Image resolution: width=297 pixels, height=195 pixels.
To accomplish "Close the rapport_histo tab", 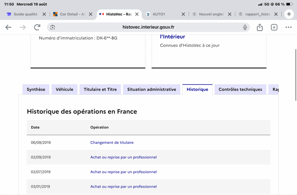I will [276, 14].
